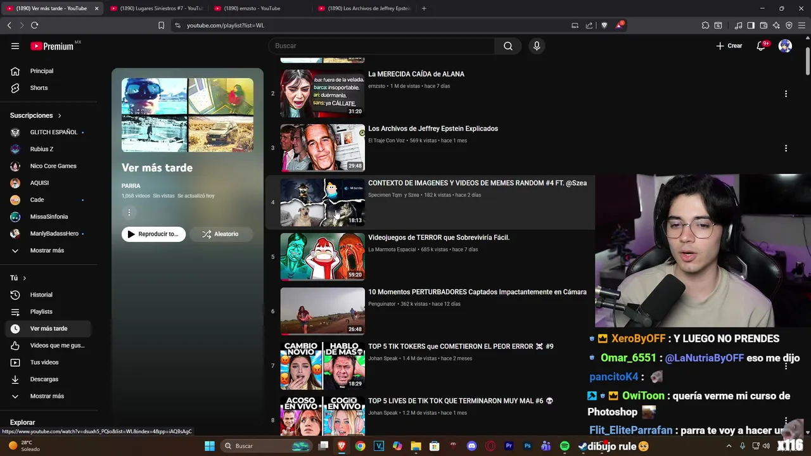The width and height of the screenshot is (811, 456).
Task: Launch Premiere Pro from the taskbar
Action: [508, 446]
